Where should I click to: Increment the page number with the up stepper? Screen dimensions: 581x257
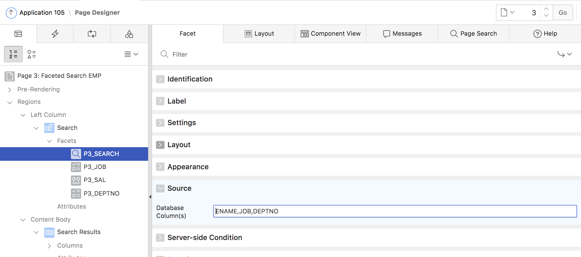point(546,9)
